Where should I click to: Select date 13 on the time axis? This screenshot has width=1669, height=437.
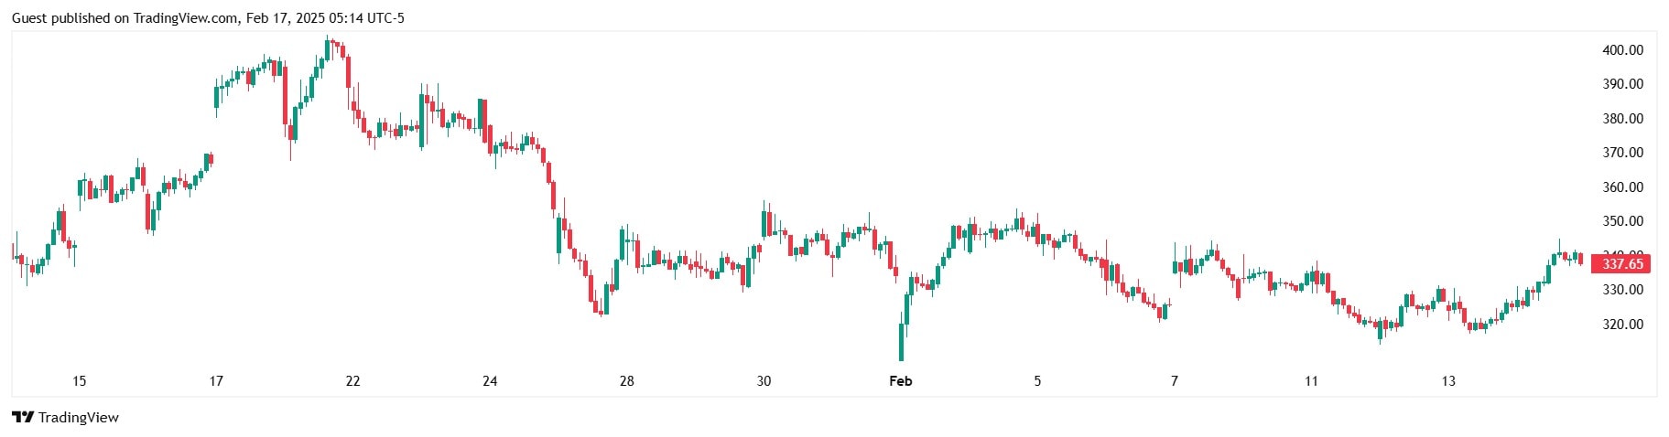click(1448, 381)
